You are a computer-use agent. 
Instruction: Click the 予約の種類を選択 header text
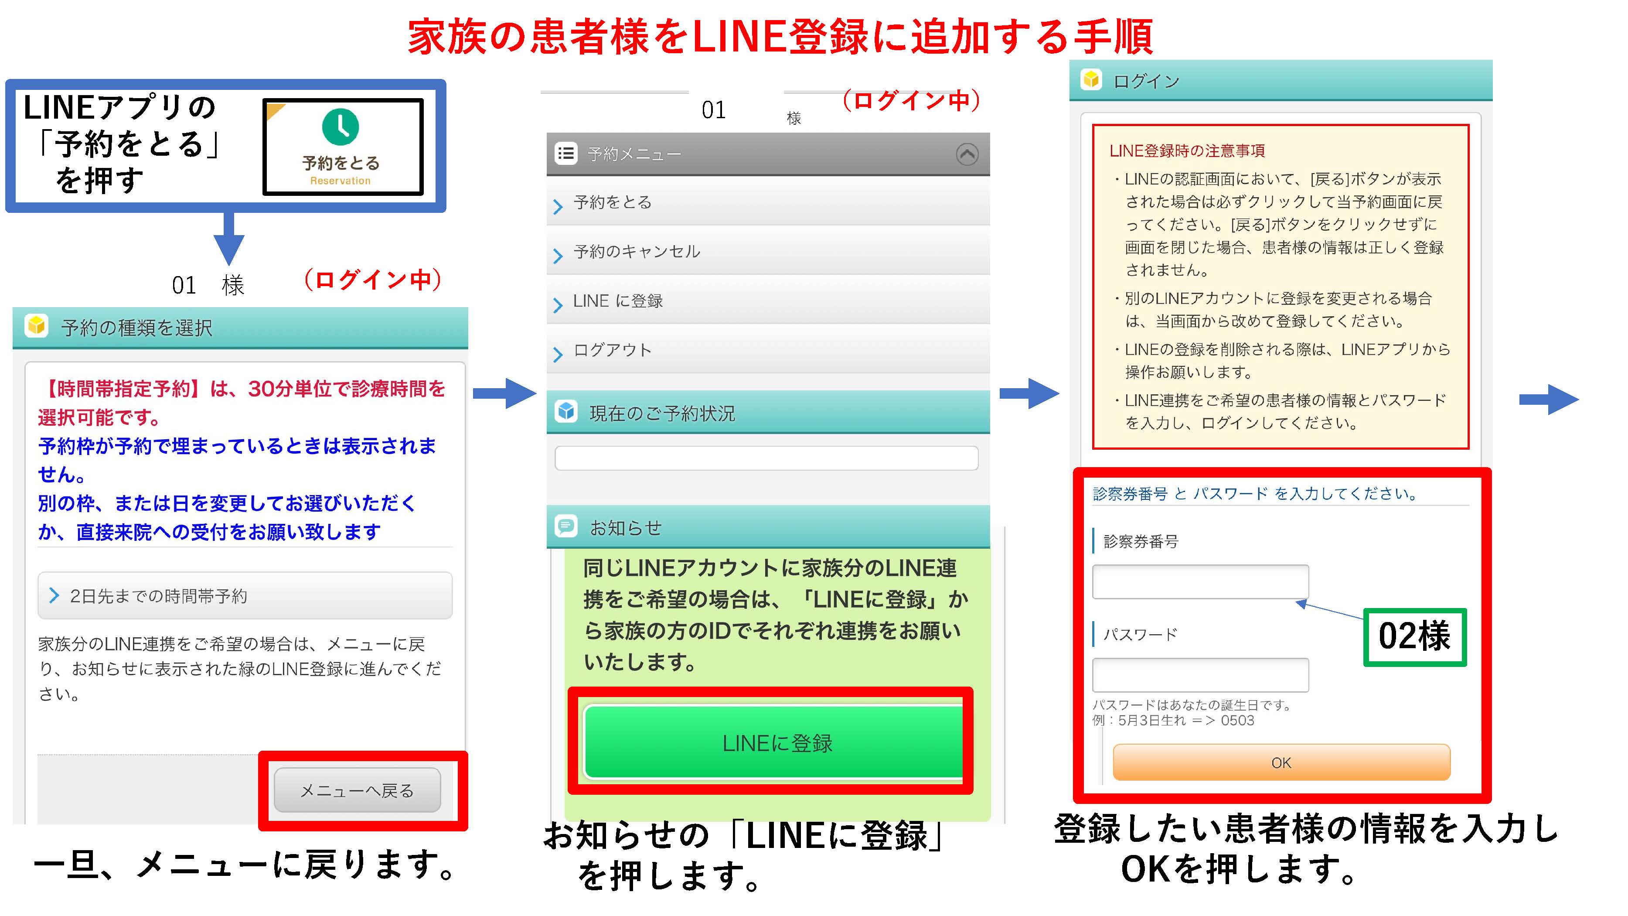click(x=136, y=328)
